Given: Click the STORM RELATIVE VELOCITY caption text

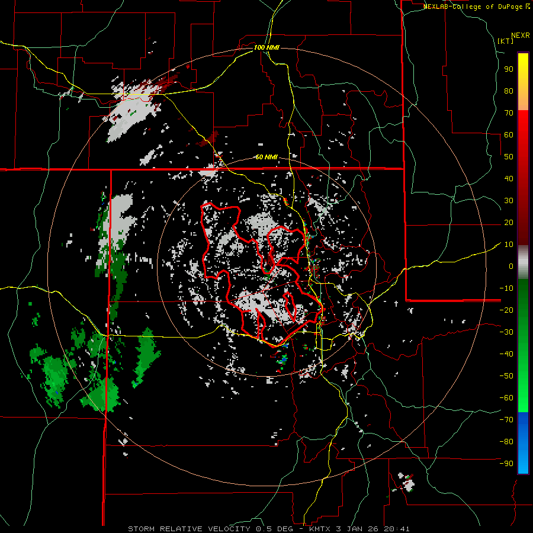Looking at the screenshot, I should point(189,529).
